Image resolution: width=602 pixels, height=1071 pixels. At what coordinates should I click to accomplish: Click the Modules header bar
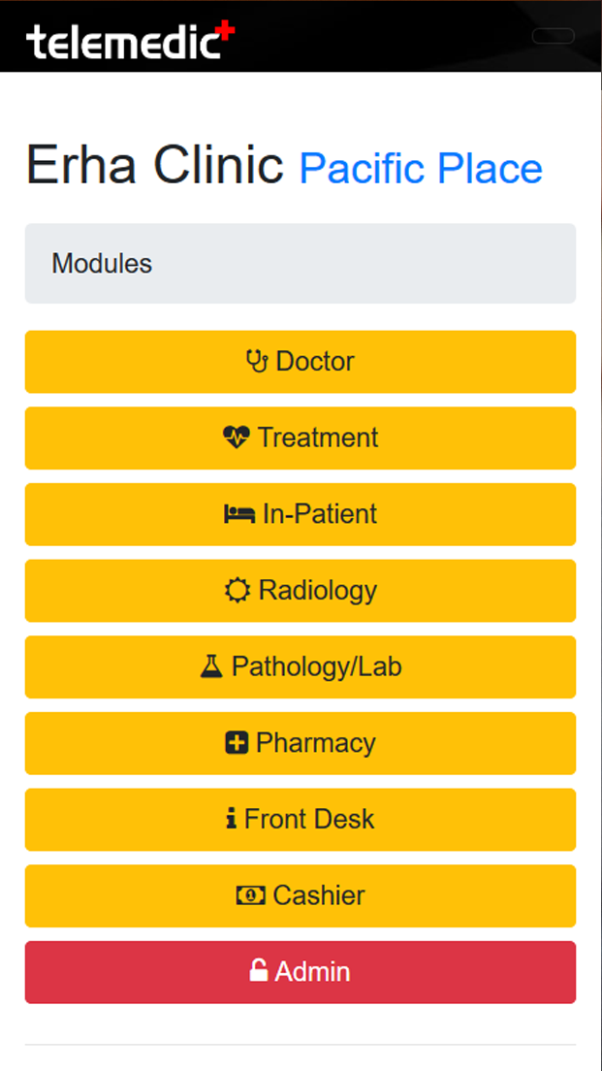click(301, 263)
